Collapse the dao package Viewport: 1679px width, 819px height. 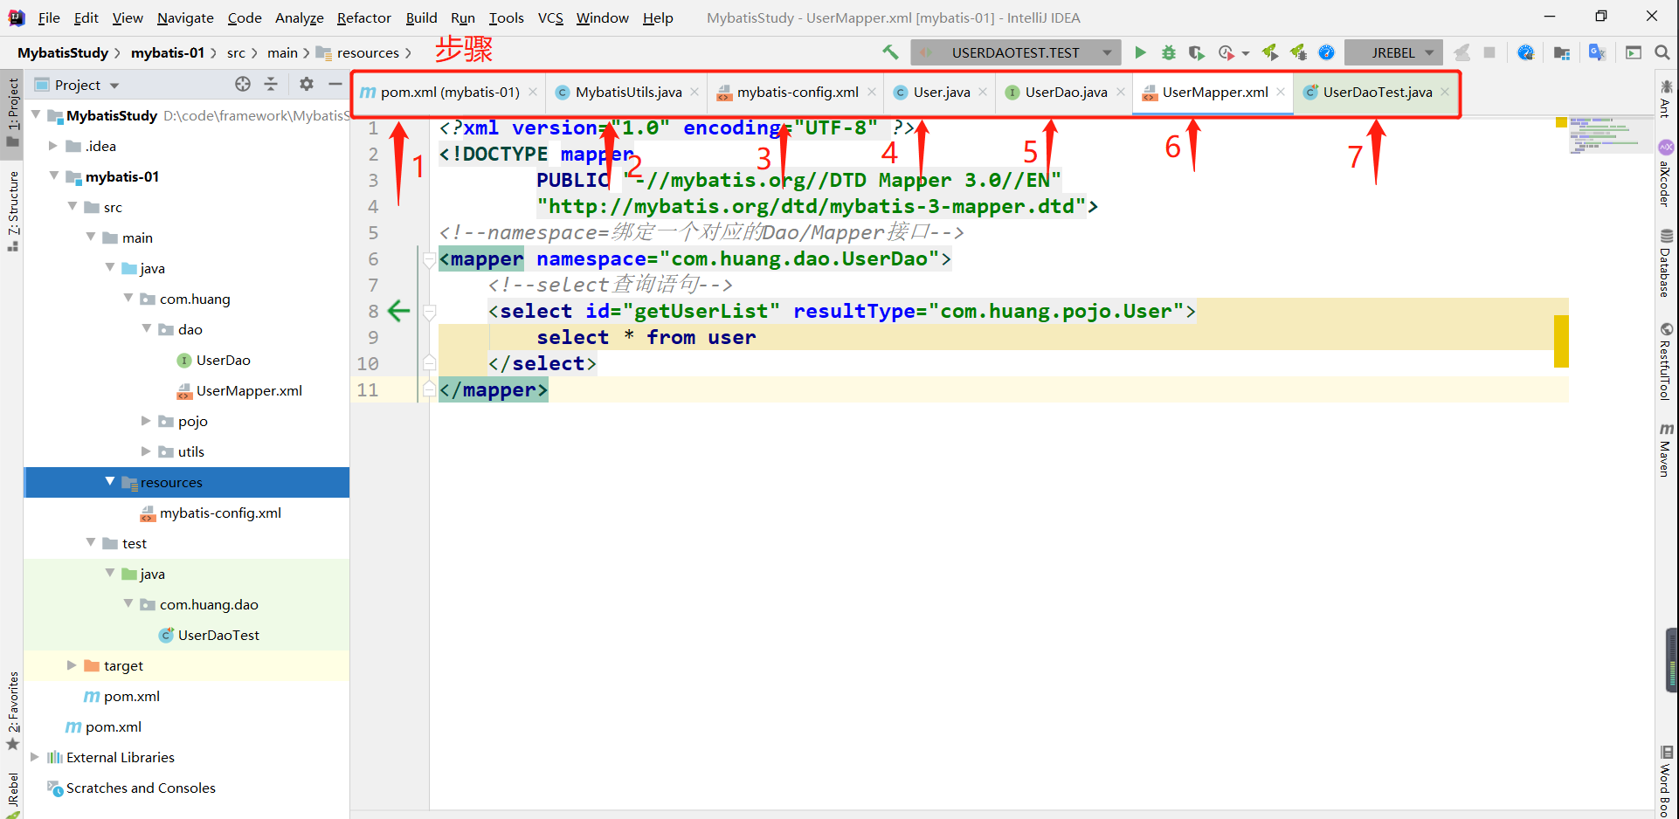[147, 328]
